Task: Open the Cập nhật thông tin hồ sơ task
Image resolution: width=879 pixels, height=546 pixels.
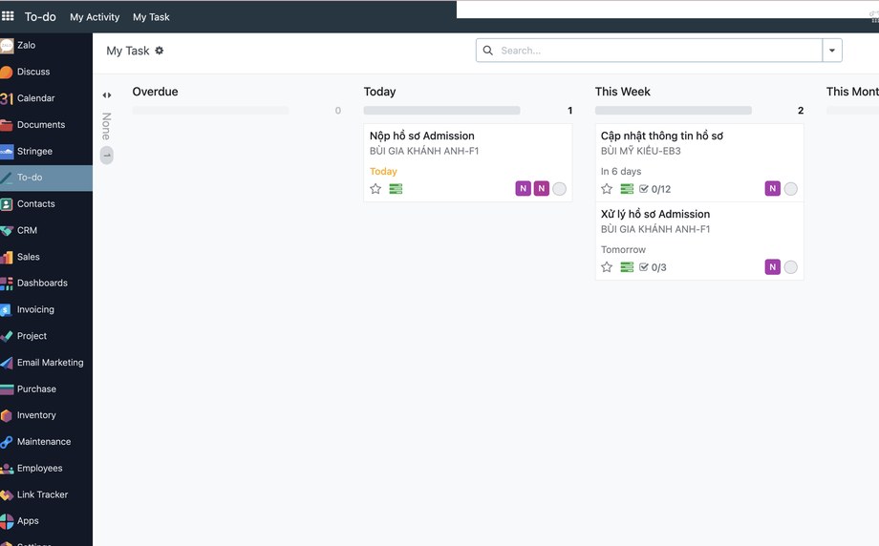Action: [x=699, y=162]
